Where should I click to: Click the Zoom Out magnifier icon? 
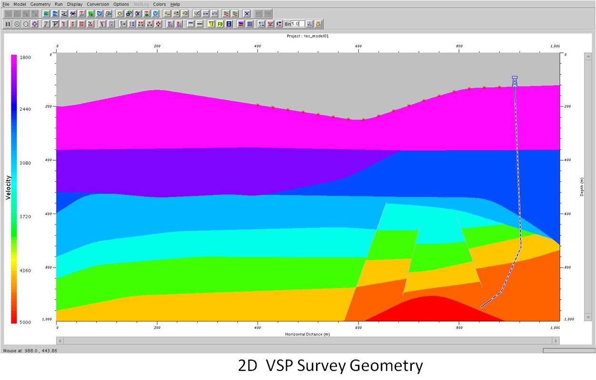[x=26, y=23]
